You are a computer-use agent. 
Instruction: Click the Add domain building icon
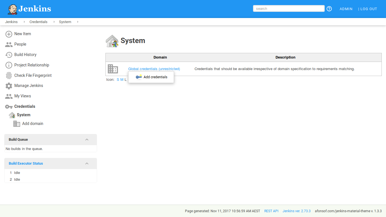click(x=17, y=124)
